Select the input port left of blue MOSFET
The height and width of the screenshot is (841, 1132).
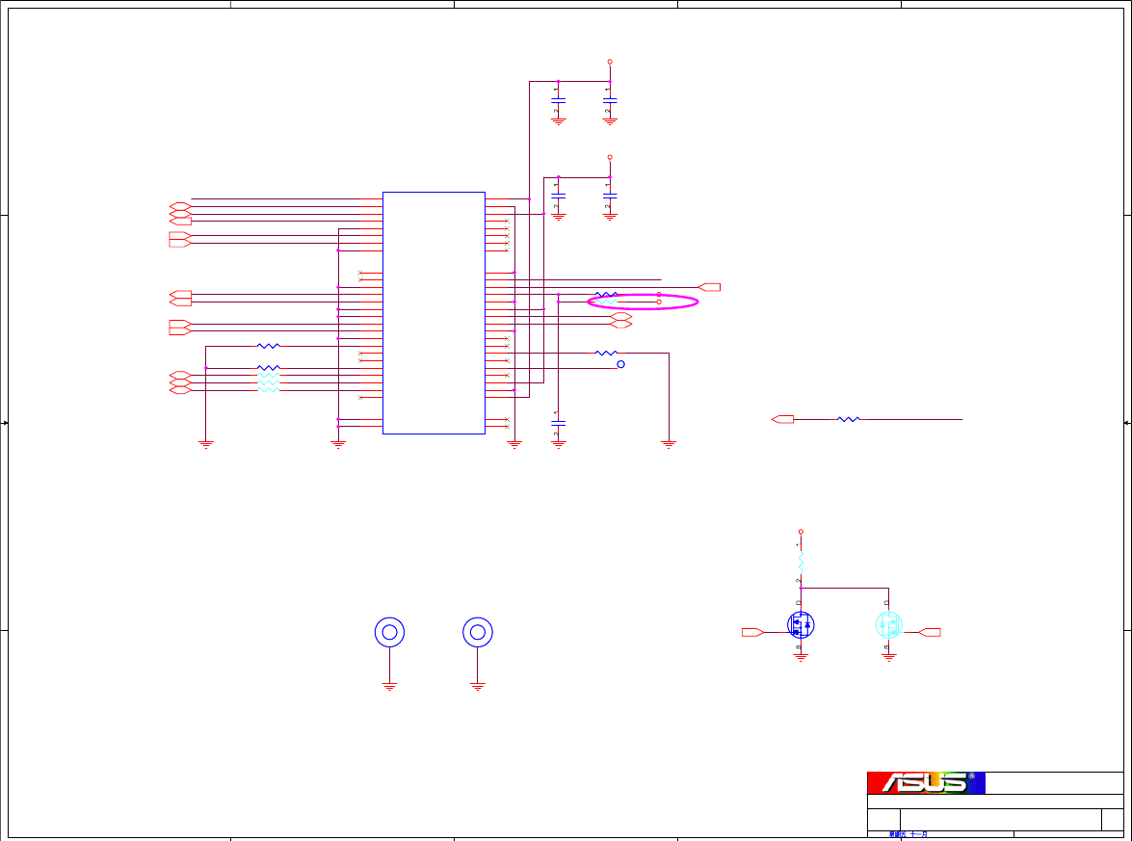[x=753, y=632]
